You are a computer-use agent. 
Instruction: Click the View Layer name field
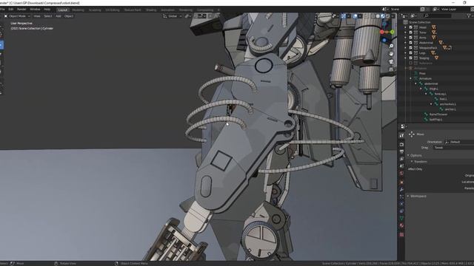[450, 10]
